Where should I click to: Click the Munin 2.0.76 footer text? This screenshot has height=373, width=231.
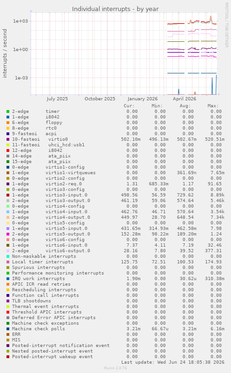(115, 368)
